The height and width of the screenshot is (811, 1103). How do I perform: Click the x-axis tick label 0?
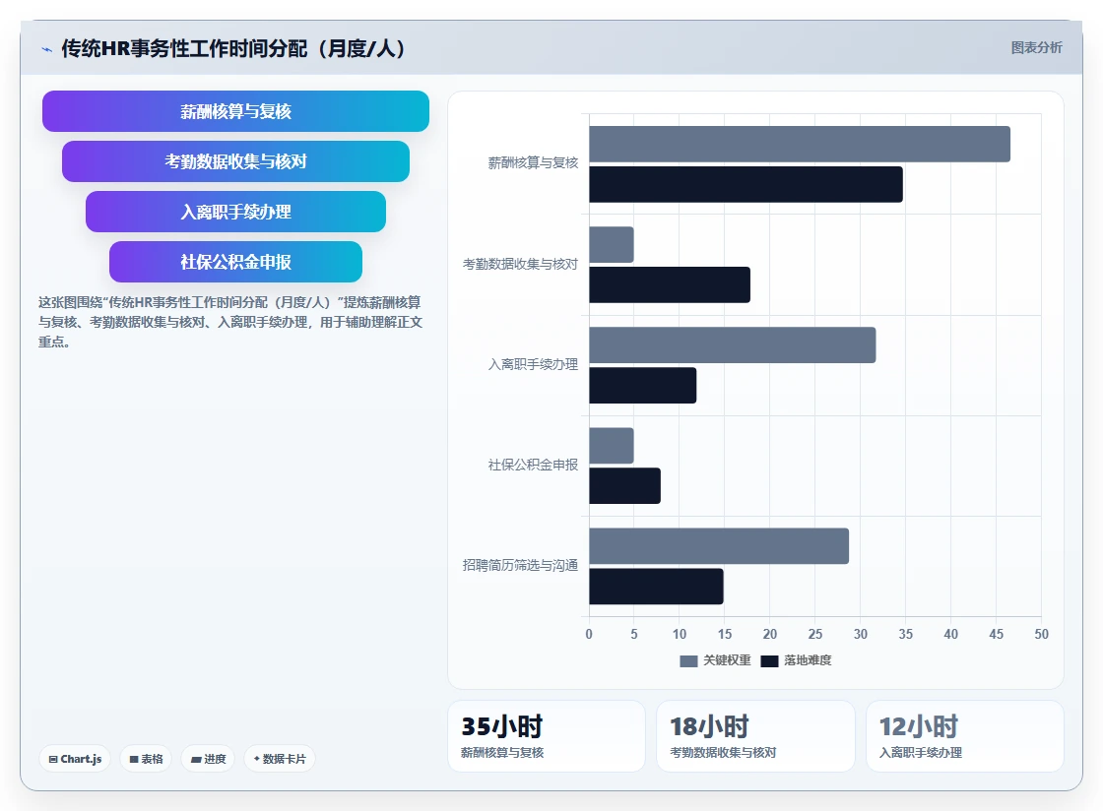pyautogui.click(x=589, y=635)
